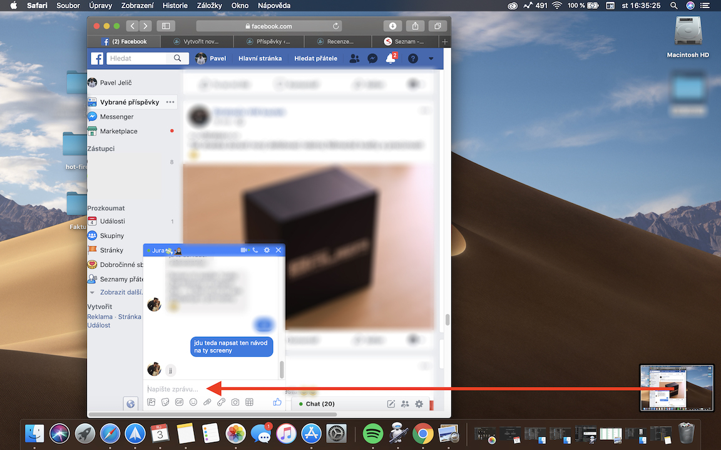Viewport: 721px width, 450px height.
Task: Open Pavel profile in top bar
Action: click(211, 58)
